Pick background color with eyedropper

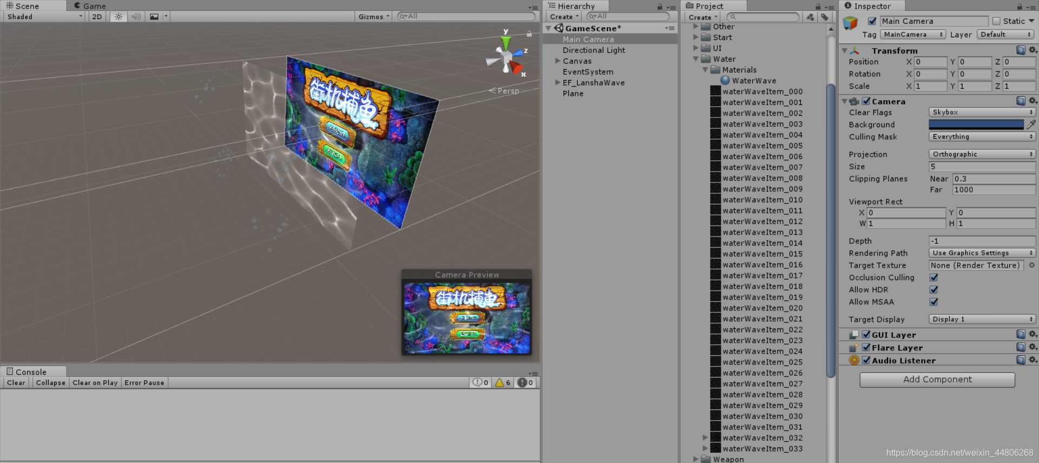[x=1031, y=124]
